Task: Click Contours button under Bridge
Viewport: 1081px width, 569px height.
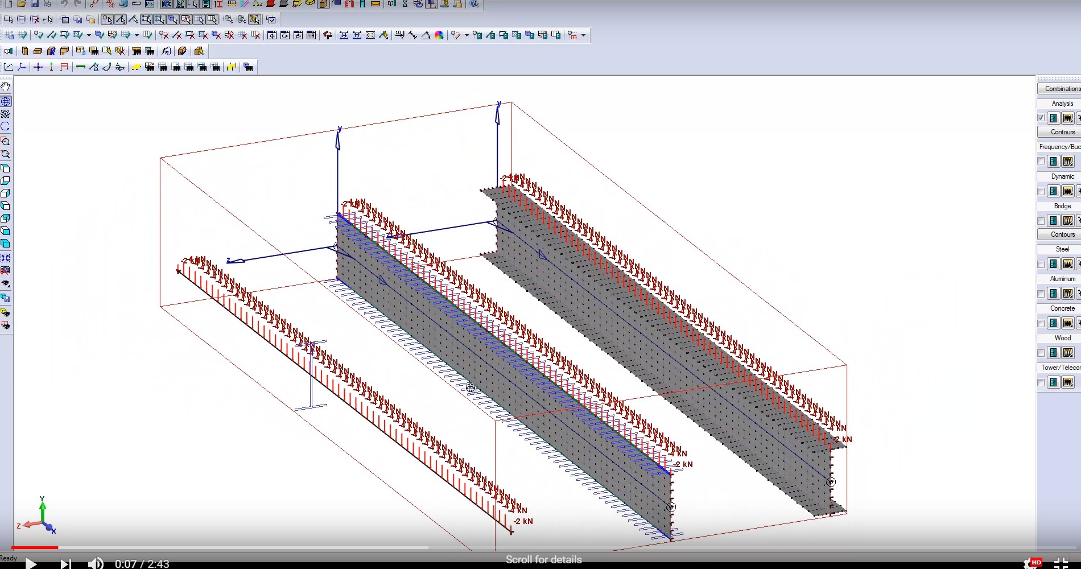Action: 1059,234
